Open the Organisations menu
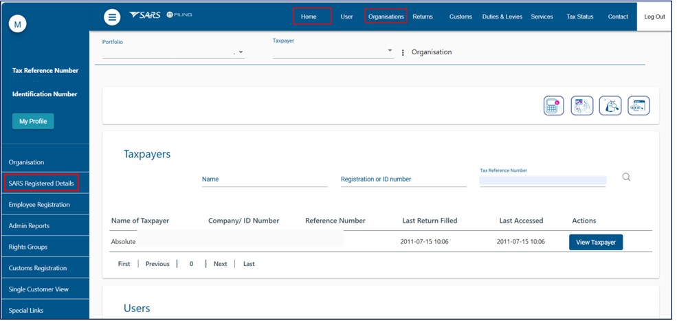Screen dimensions: 677x321 [x=386, y=16]
